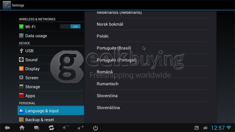Click the Sound speaker icon
Viewport: 235px width, 132px height.
[21, 60]
